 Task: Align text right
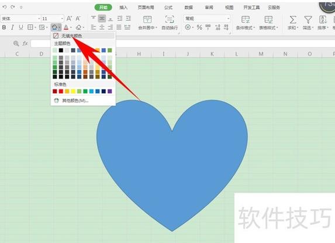(110, 27)
